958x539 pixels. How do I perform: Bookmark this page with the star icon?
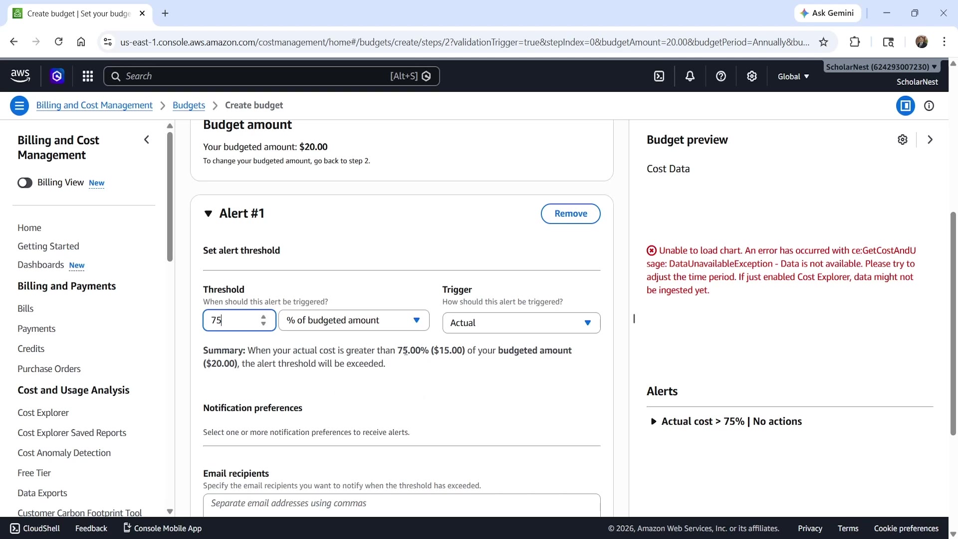(824, 42)
